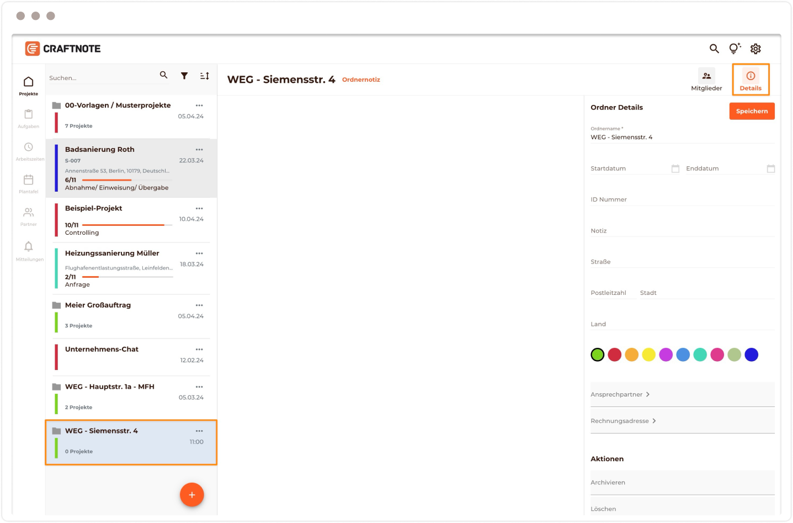Expand the Ansprechpartner section
The width and height of the screenshot is (793, 523).
pos(620,394)
